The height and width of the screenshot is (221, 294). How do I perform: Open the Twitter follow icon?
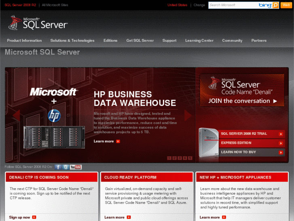click(x=66, y=167)
